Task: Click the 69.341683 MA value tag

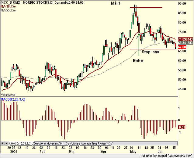Action: pos(185,43)
